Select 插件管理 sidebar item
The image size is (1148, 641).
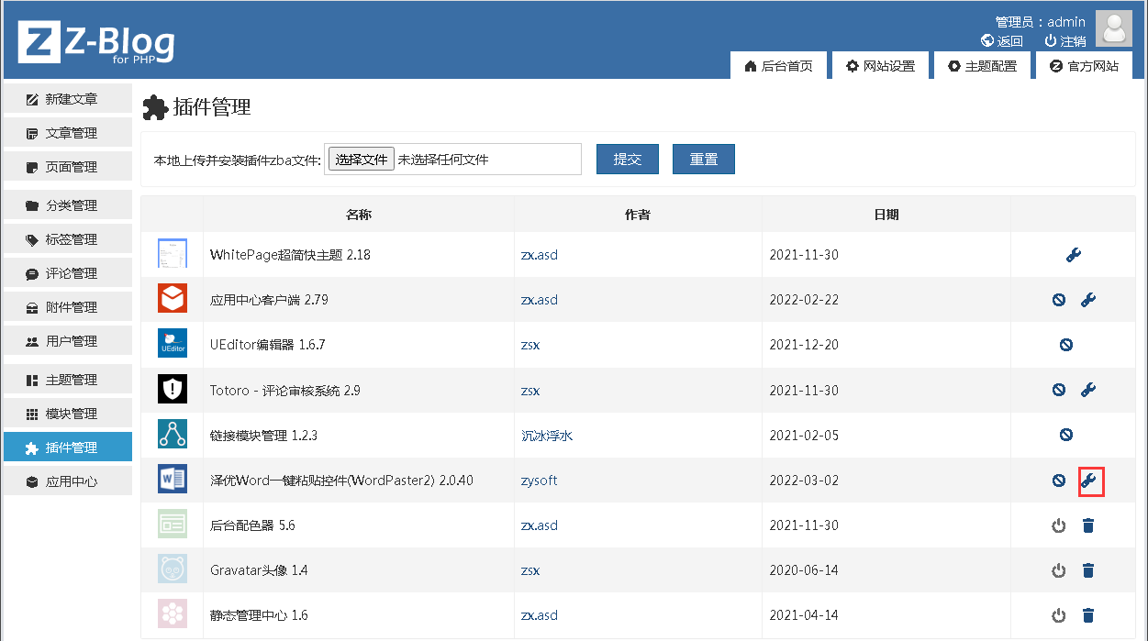[68, 448]
